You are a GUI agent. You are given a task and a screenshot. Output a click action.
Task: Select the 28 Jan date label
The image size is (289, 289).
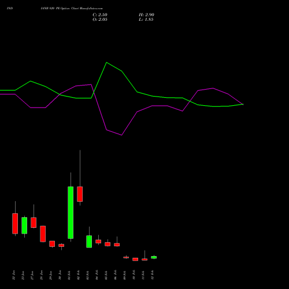pos(42,275)
